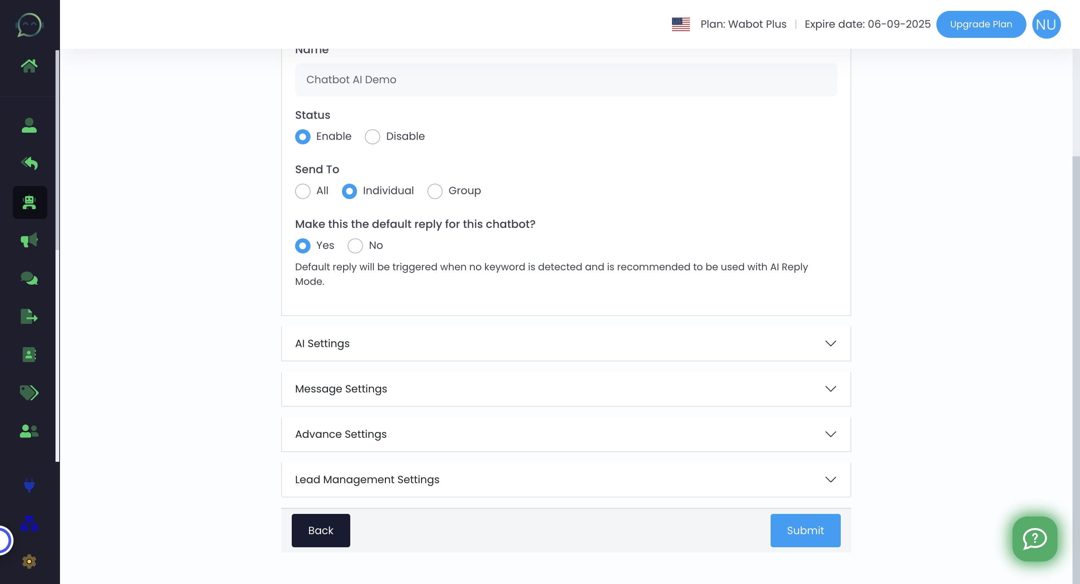Open the tags label icon
The height and width of the screenshot is (584, 1080).
[x=29, y=393]
